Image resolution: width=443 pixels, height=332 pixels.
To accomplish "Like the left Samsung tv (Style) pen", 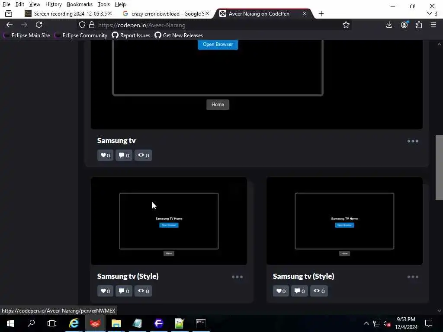I will (x=106, y=291).
